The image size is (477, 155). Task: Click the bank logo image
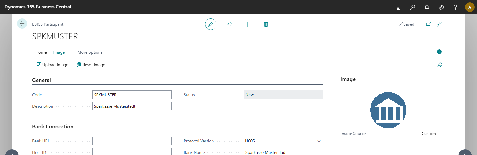pos(388,110)
